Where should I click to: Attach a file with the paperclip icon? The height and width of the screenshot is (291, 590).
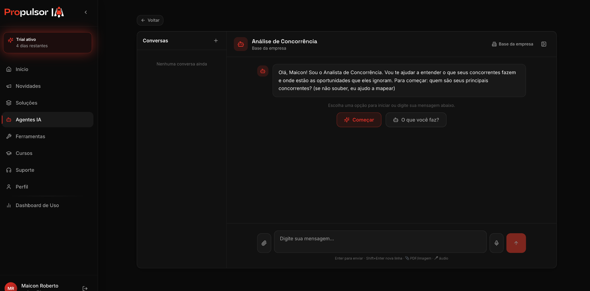264,243
